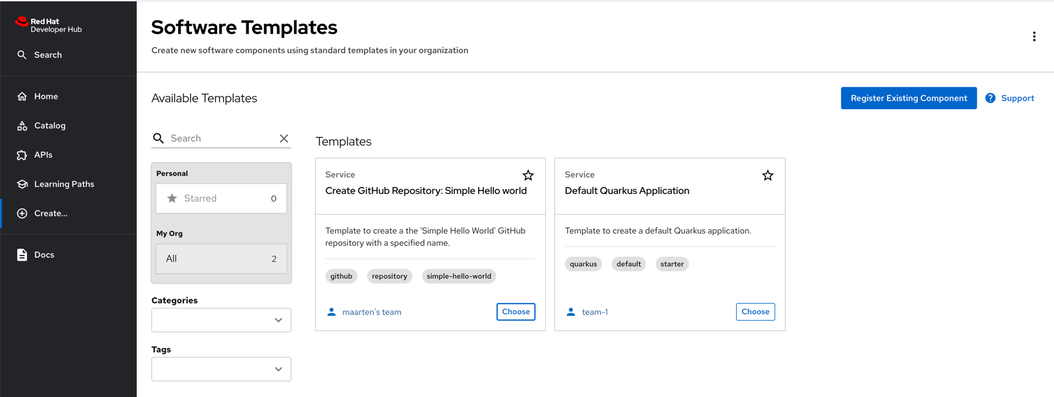Expand the Categories dropdown
The width and height of the screenshot is (1054, 397).
click(x=221, y=320)
